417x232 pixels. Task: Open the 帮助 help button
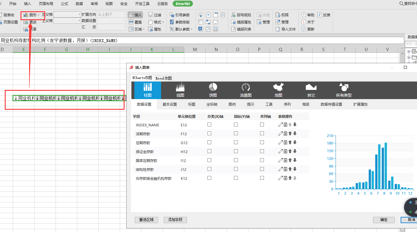[308, 15]
